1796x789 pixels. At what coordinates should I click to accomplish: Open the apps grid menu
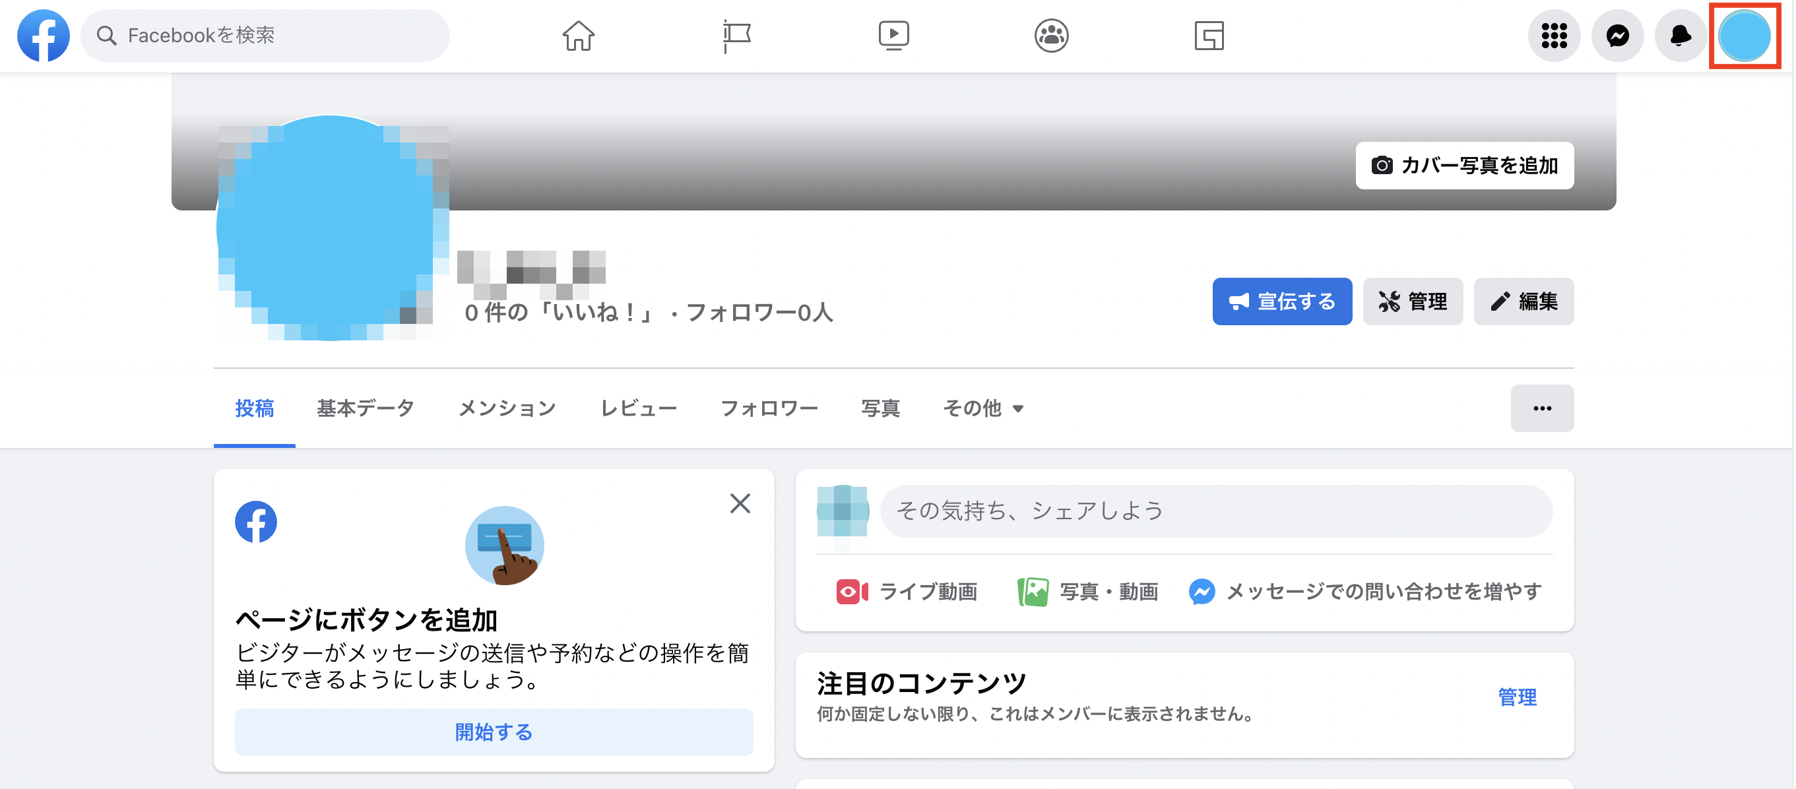coord(1553,36)
